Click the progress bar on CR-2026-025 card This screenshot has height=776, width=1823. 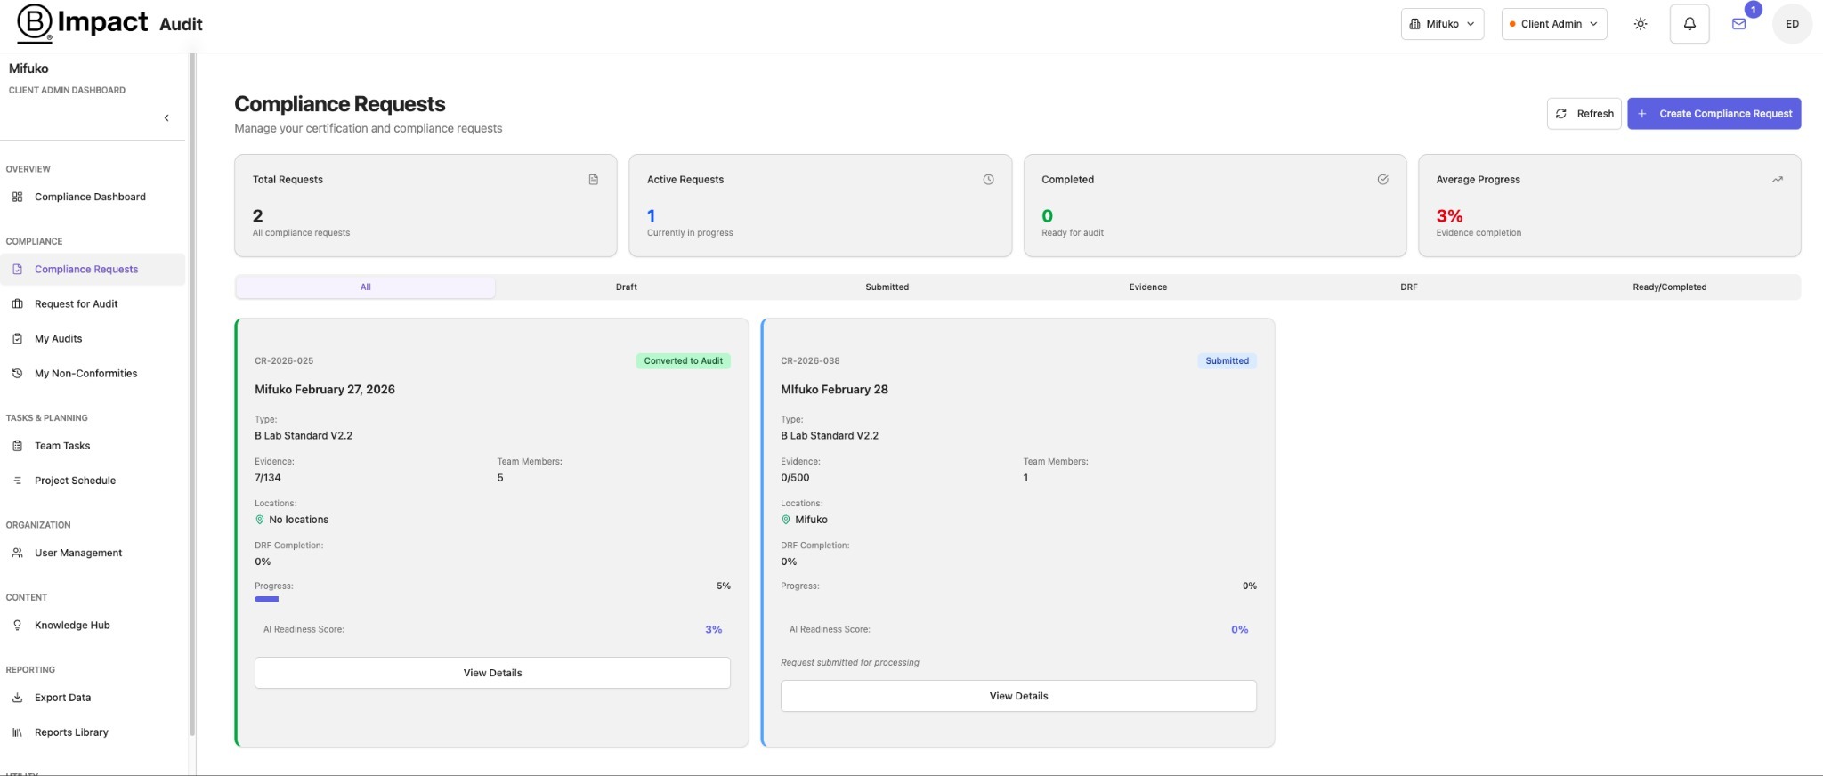tap(492, 599)
